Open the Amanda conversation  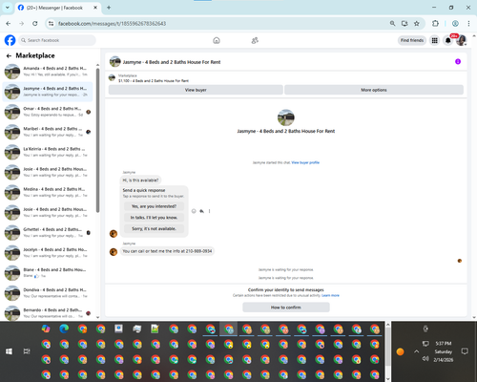pyautogui.click(x=48, y=72)
